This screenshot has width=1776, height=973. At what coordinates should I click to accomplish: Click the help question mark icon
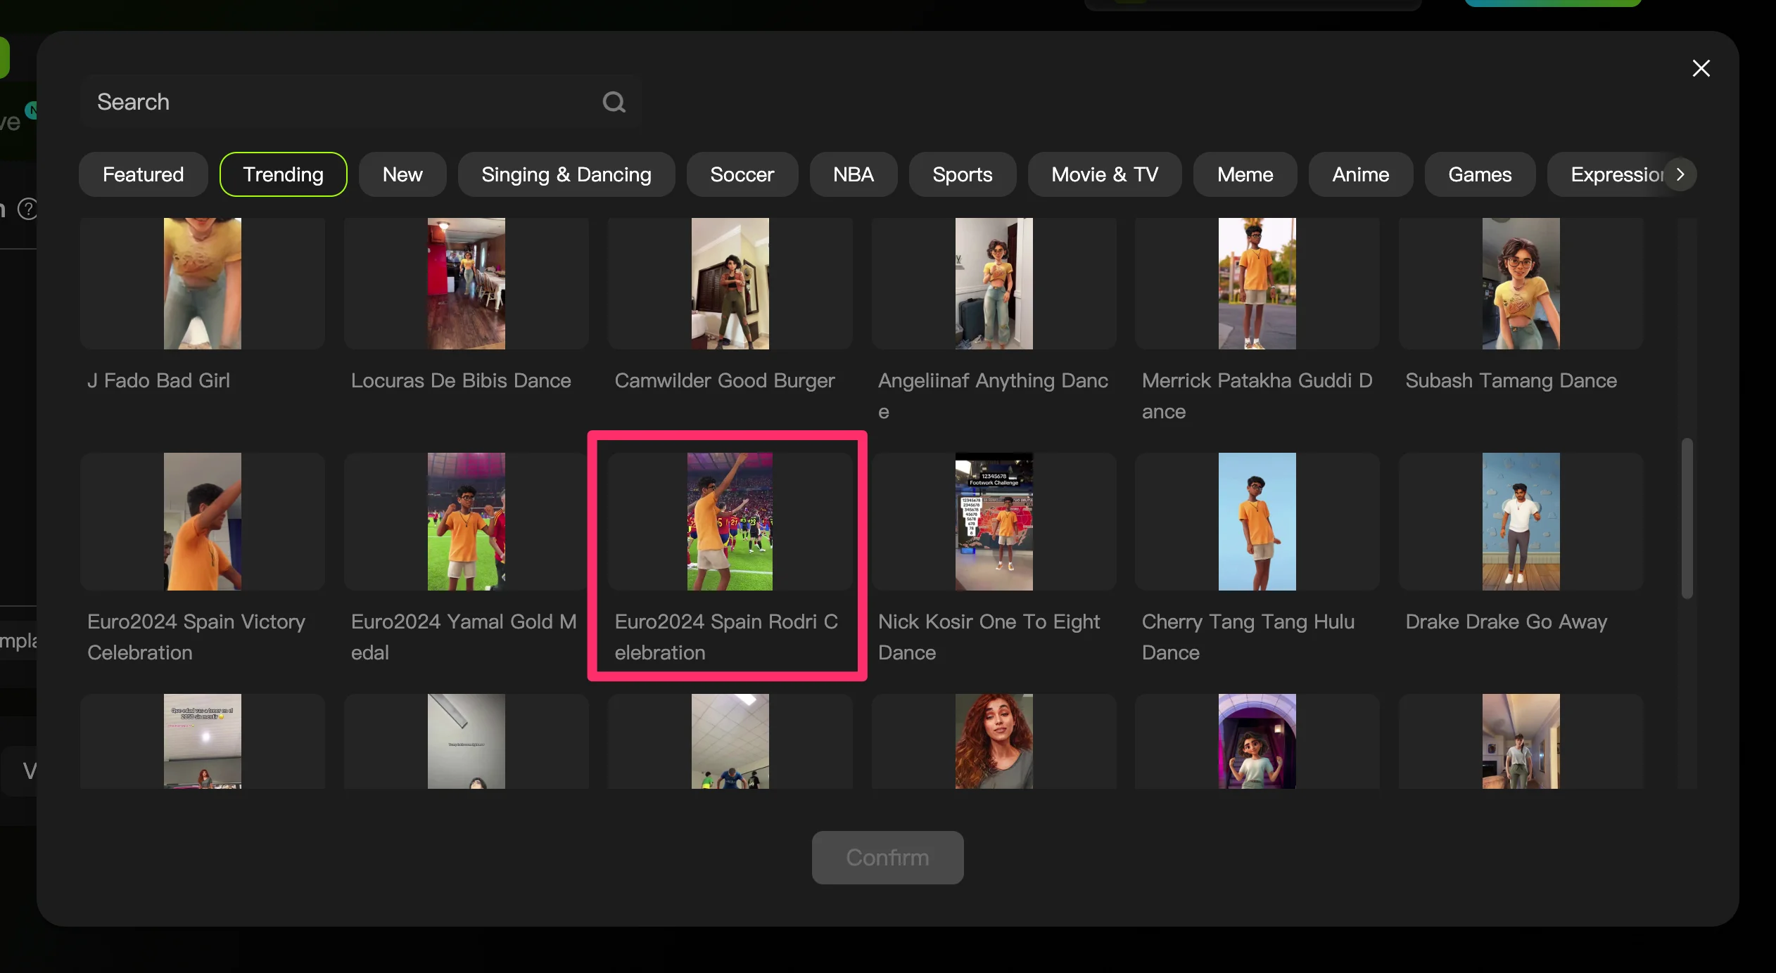pos(27,209)
